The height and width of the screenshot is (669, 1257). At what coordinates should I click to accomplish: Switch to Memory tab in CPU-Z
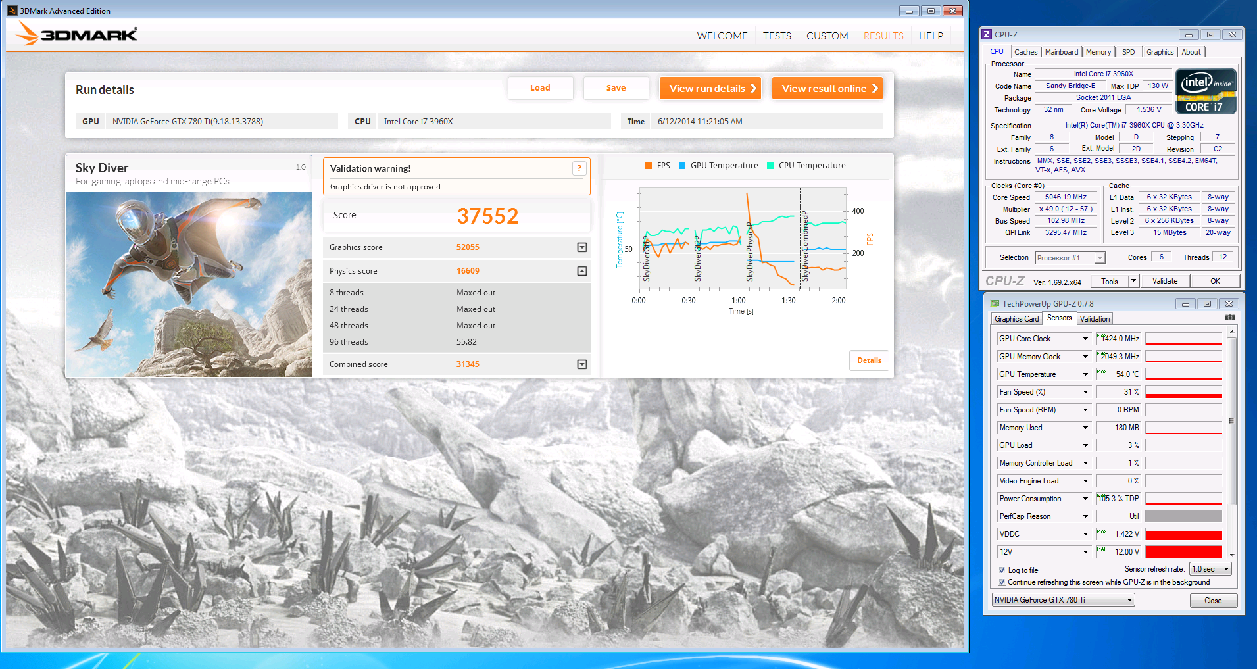[1098, 52]
